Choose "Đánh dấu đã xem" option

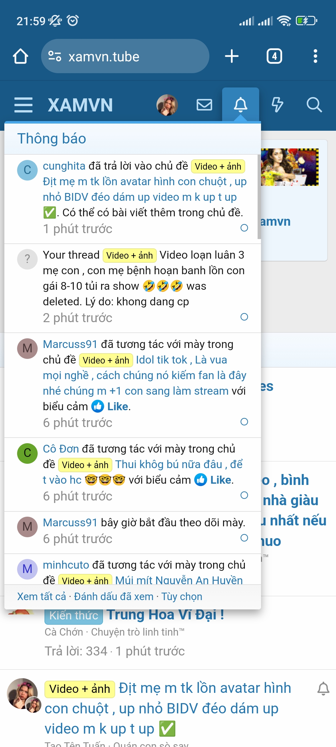(114, 597)
